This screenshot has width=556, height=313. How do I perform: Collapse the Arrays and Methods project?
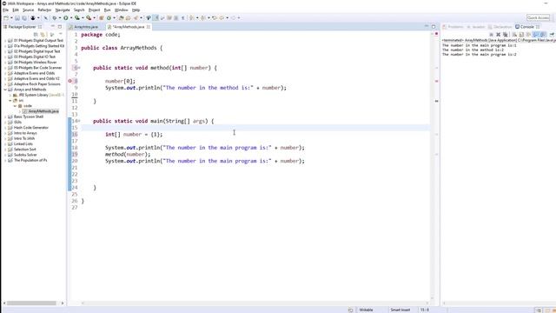[5, 90]
